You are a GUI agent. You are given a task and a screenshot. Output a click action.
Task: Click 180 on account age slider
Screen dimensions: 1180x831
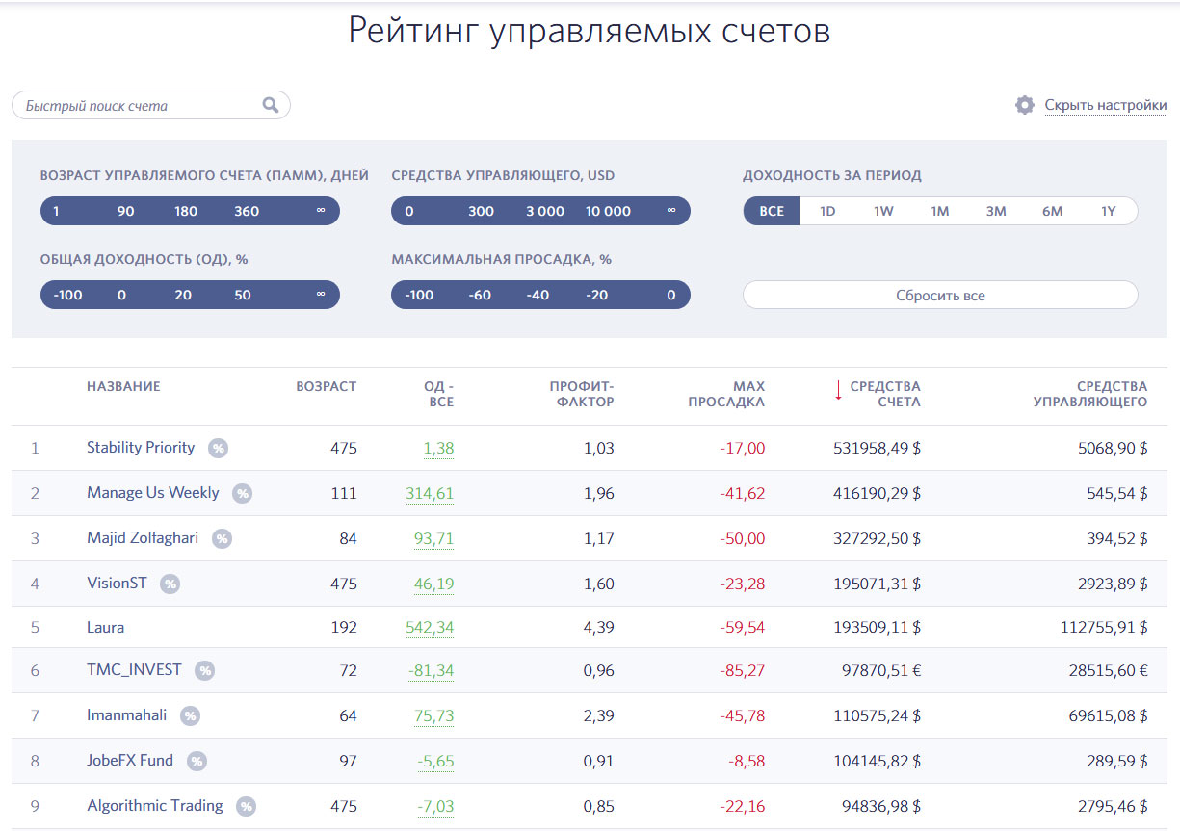[186, 211]
